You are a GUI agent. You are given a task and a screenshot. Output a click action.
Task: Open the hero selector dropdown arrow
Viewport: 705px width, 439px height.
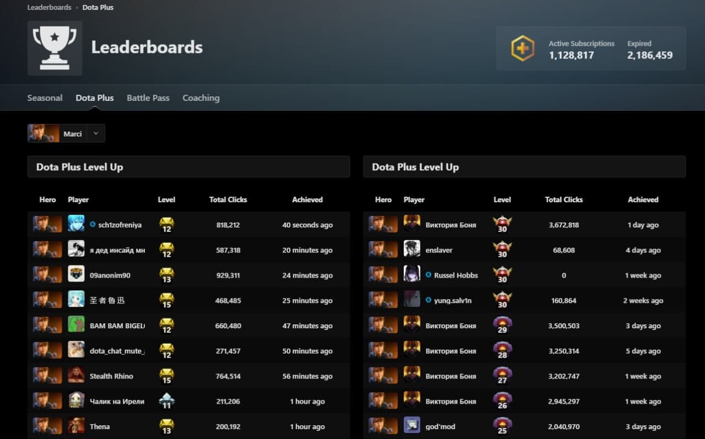96,133
